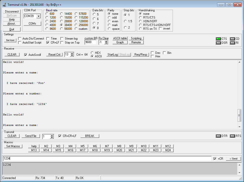Run the help macro
The height and width of the screenshot is (182, 244).
34,146
